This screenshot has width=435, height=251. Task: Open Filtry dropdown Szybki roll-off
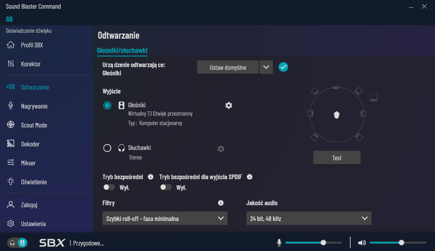click(x=165, y=219)
